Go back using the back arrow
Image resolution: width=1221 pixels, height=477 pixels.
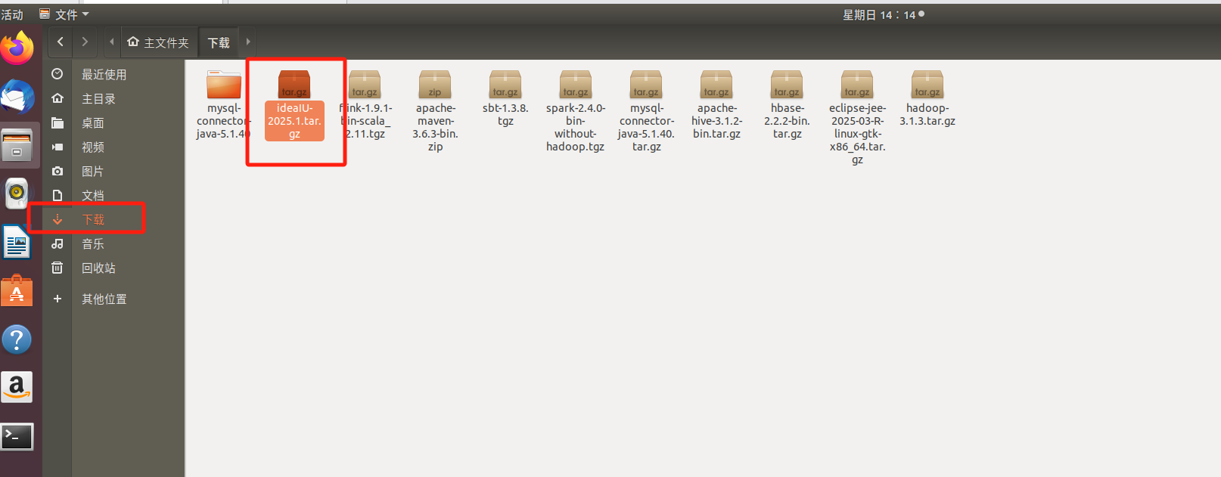pos(61,42)
